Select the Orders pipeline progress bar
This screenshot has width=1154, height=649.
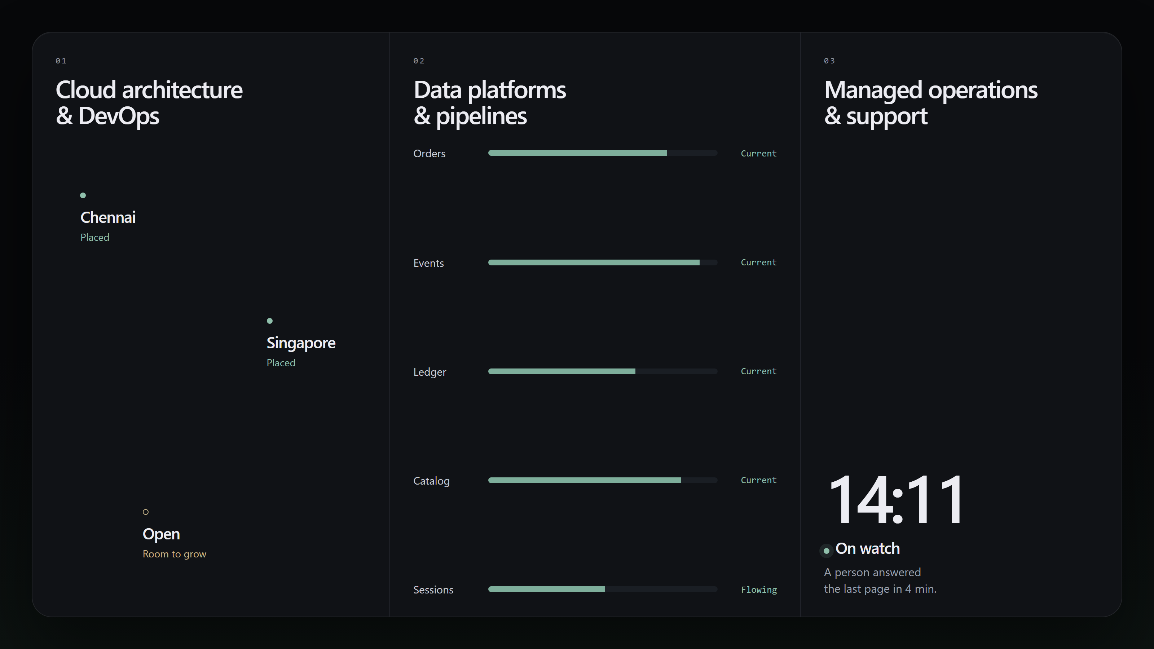603,153
